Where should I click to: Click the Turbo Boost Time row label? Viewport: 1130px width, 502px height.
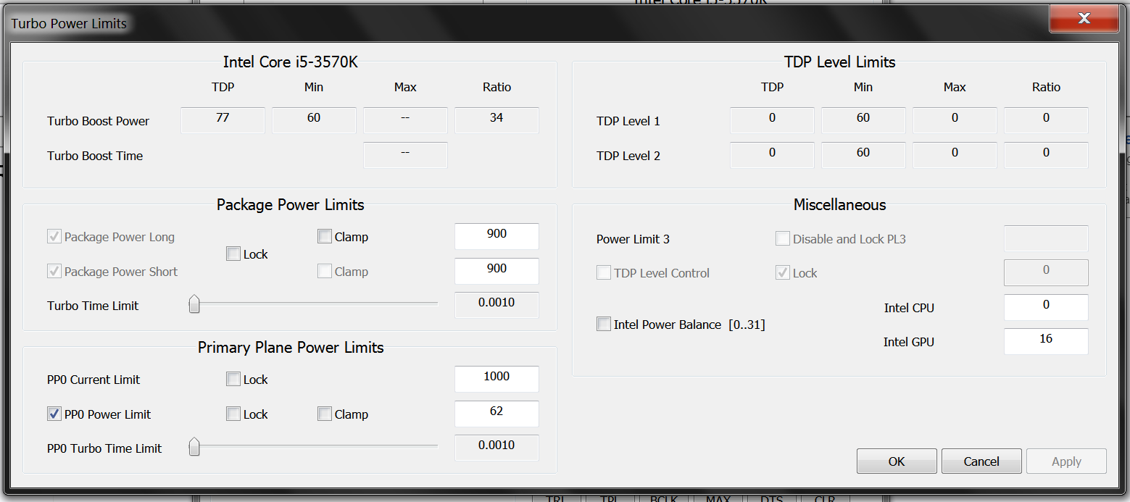(x=95, y=156)
